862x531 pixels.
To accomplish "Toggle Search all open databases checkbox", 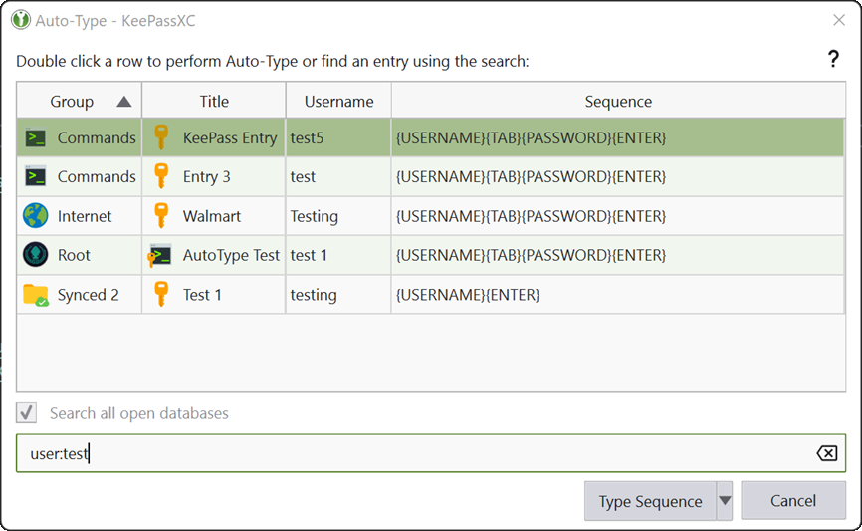I will coord(27,413).
